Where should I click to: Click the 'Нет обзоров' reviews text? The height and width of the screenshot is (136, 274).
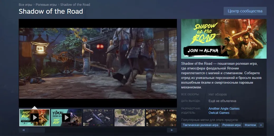coord(218,94)
